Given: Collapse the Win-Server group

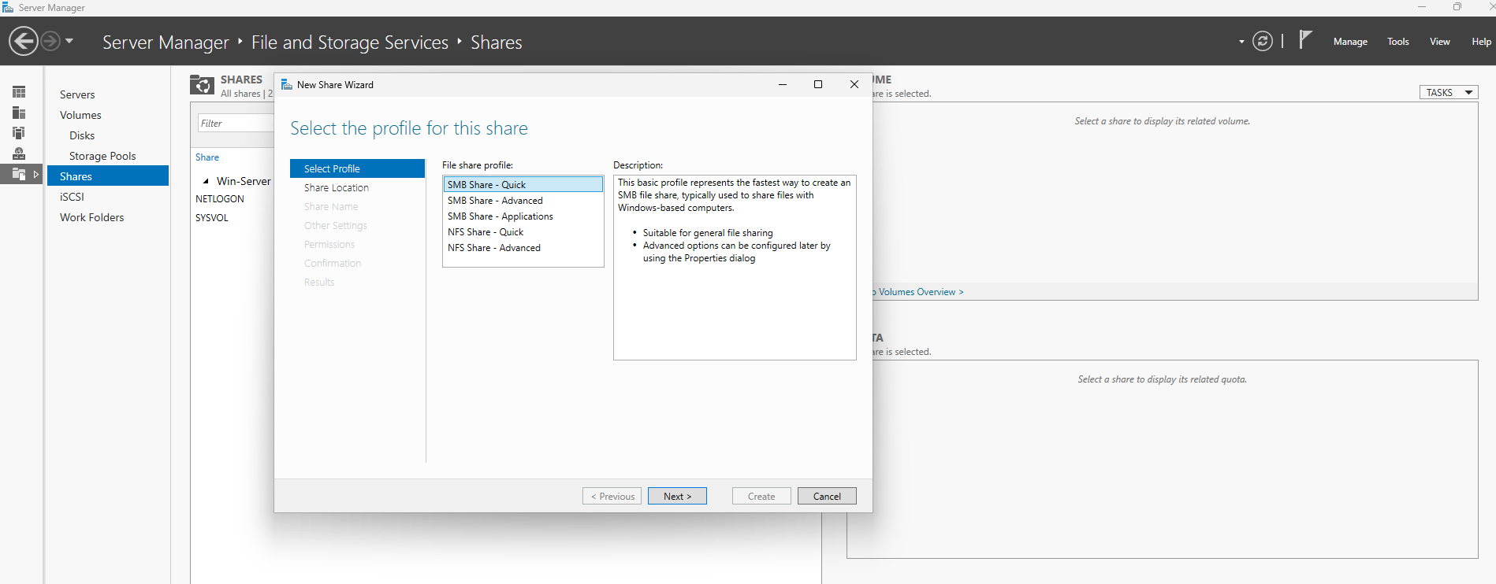Looking at the screenshot, I should 206,181.
